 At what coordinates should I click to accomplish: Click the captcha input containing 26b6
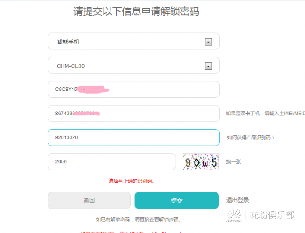pyautogui.click(x=112, y=162)
